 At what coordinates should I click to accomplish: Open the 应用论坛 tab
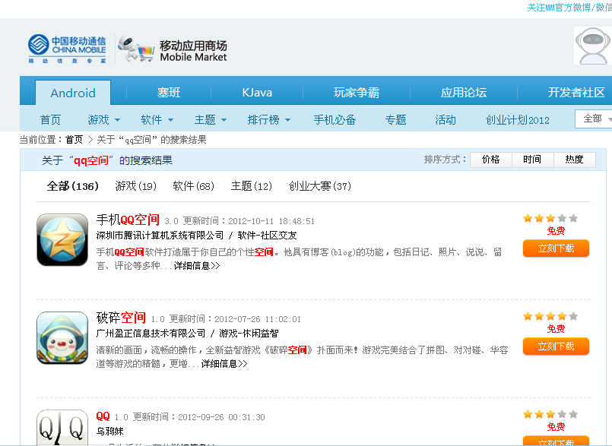[464, 93]
